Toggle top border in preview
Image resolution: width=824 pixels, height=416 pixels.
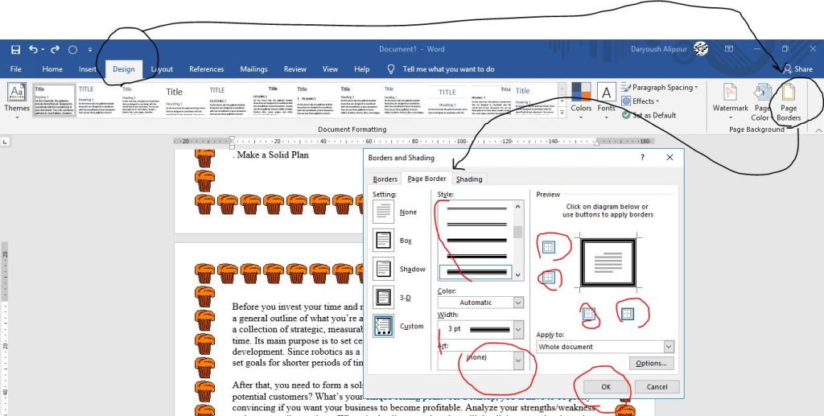[x=548, y=247]
